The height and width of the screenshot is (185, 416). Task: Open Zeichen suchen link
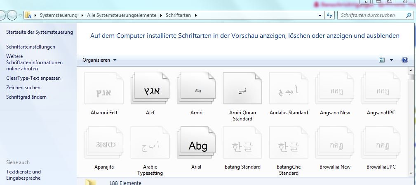click(24, 88)
